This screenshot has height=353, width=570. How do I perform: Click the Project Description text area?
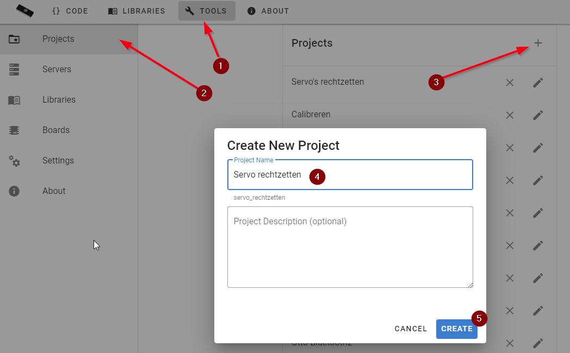coord(350,247)
